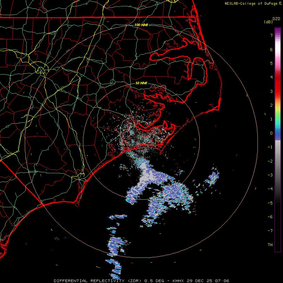The width and height of the screenshot is (283, 283).
Task: Click the 'KMHX' radar site identifier
Action: [x=179, y=281]
